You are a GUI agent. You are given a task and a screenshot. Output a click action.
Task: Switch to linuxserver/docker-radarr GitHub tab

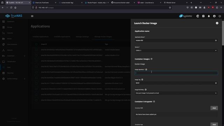[123, 2]
